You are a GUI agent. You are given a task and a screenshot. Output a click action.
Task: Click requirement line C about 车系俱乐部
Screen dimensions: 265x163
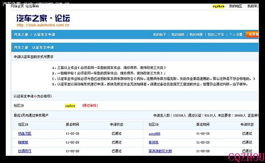coord(153,78)
